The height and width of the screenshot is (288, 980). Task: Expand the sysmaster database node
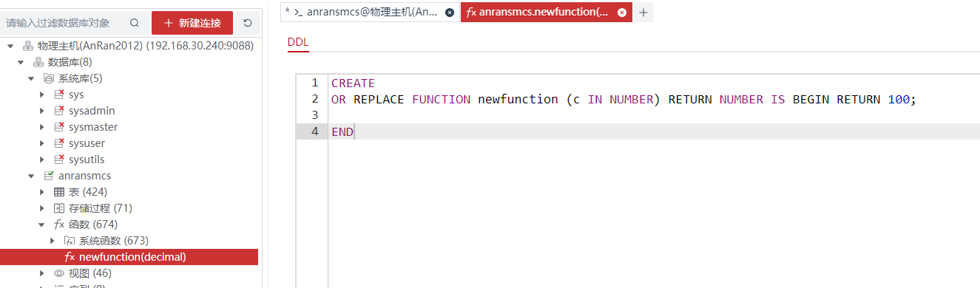(42, 127)
